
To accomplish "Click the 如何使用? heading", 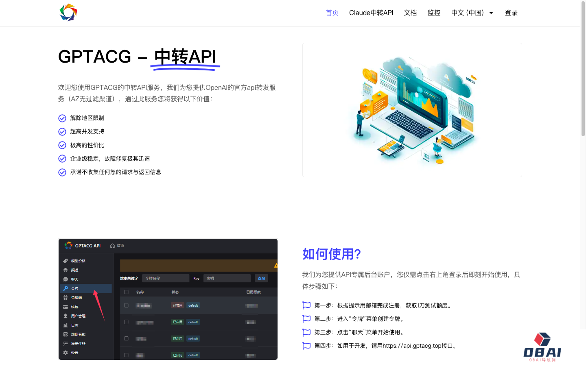I will (x=332, y=254).
